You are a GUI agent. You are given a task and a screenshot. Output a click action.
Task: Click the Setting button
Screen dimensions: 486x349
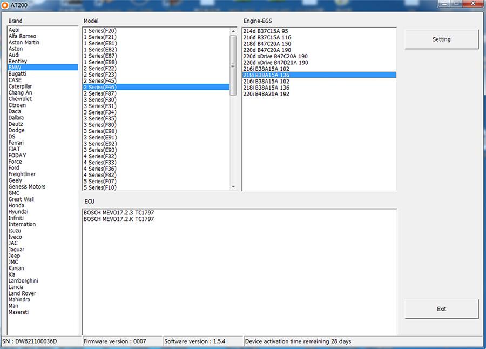point(442,39)
